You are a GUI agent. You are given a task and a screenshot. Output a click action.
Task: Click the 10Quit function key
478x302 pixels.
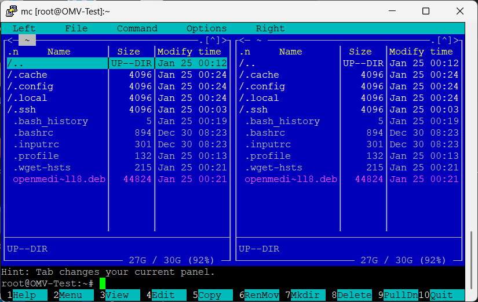pyautogui.click(x=441, y=295)
